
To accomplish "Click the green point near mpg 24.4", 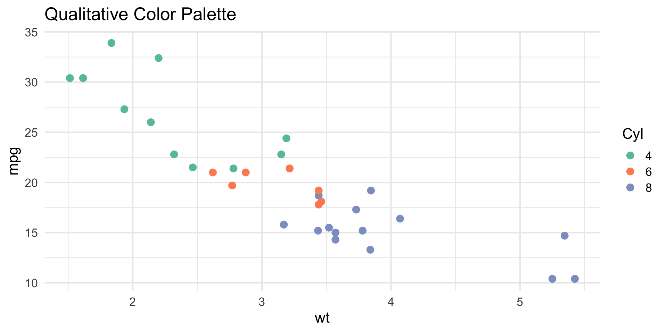I will pos(286,138).
